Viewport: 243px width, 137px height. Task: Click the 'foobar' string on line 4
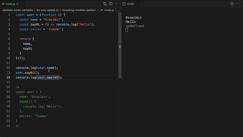[54, 29]
